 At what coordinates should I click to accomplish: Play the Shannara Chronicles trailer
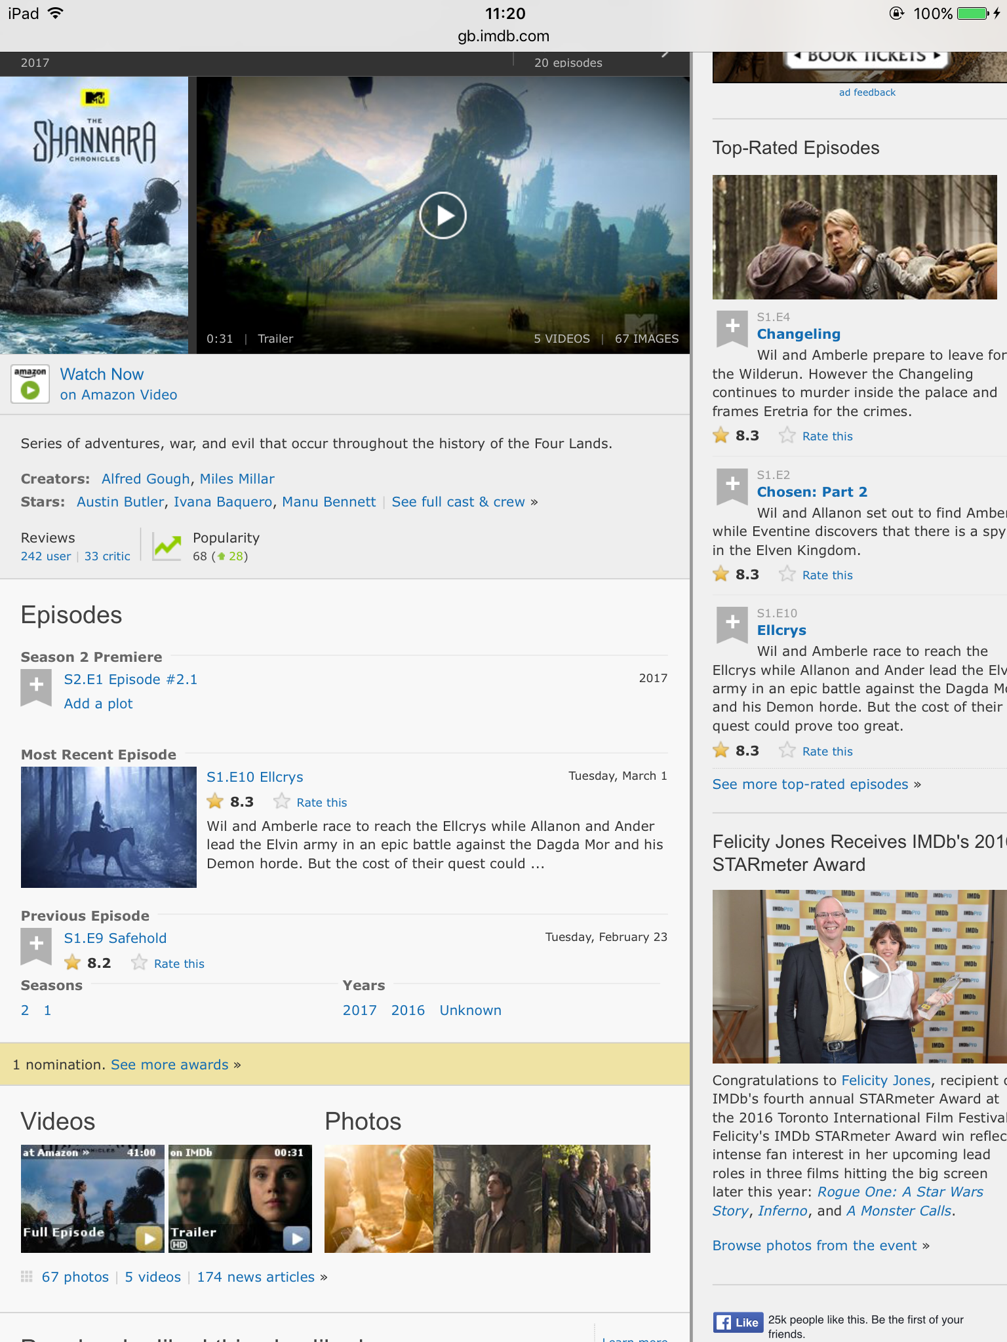pyautogui.click(x=443, y=216)
